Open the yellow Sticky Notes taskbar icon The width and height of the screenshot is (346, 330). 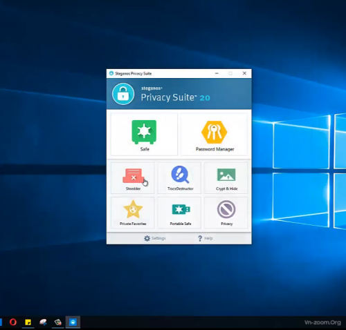(28, 322)
